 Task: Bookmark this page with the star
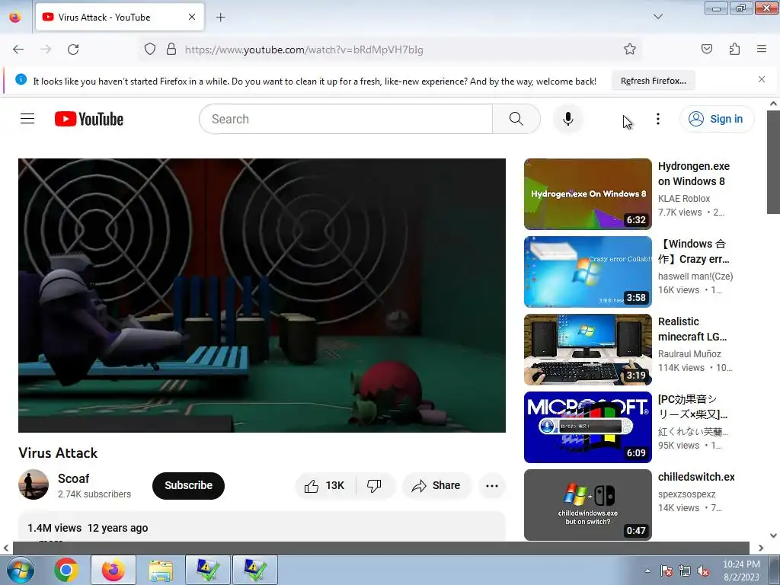point(630,50)
